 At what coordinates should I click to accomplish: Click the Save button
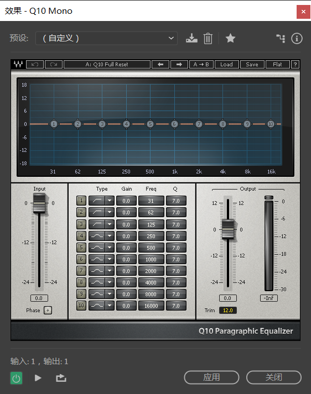252,64
